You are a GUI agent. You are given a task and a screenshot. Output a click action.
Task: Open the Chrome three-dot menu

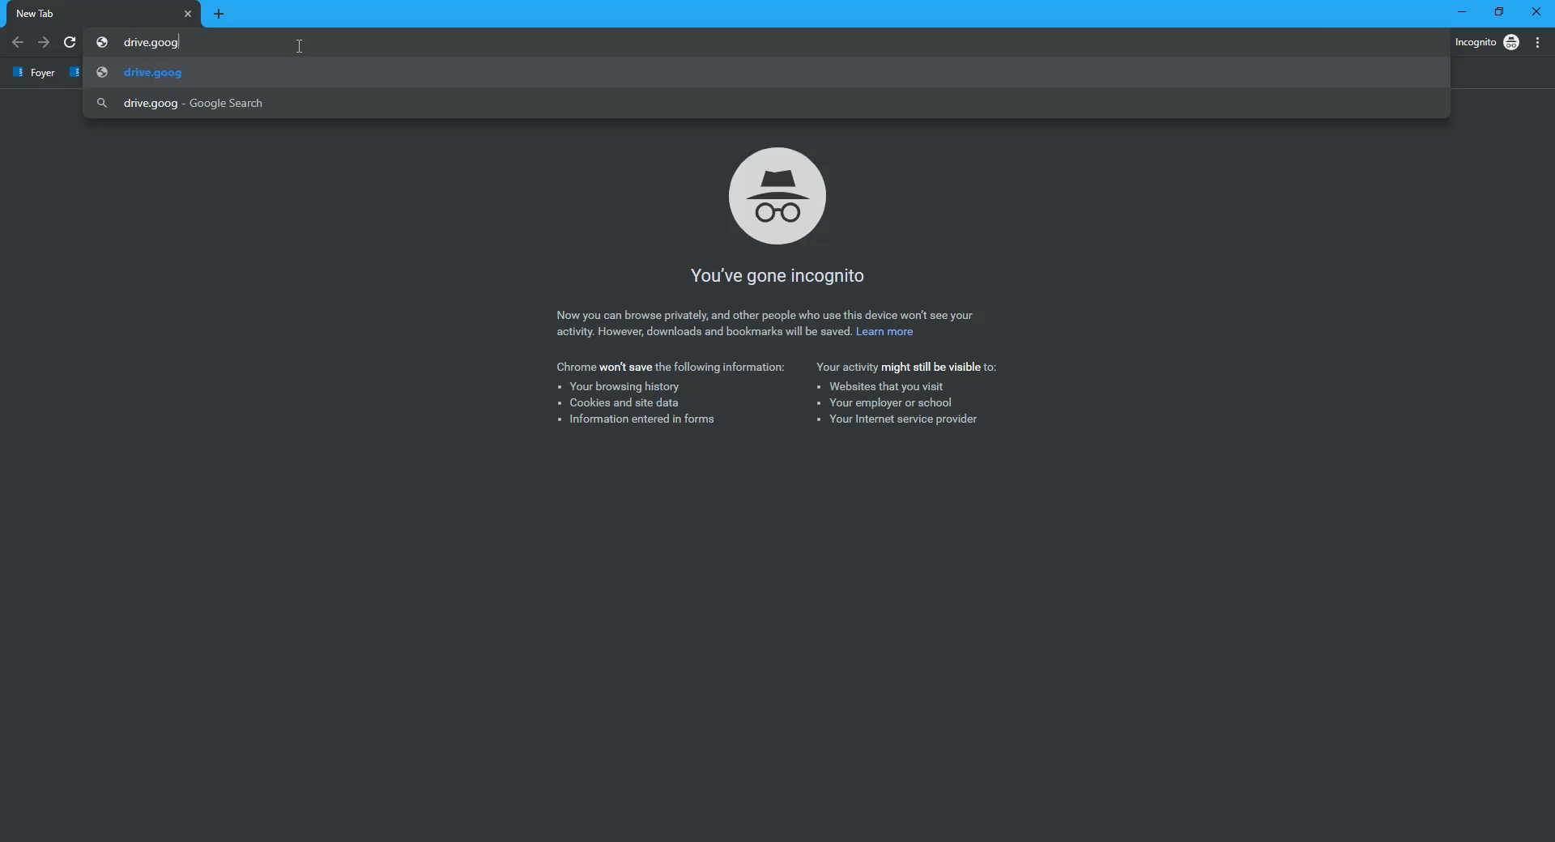click(x=1538, y=42)
